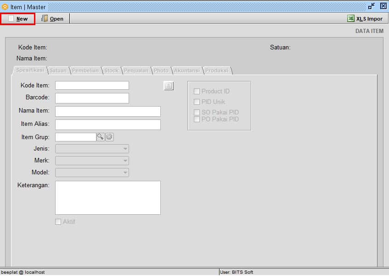
Task: Expand the Jenis dropdown
Action: pyautogui.click(x=125, y=149)
